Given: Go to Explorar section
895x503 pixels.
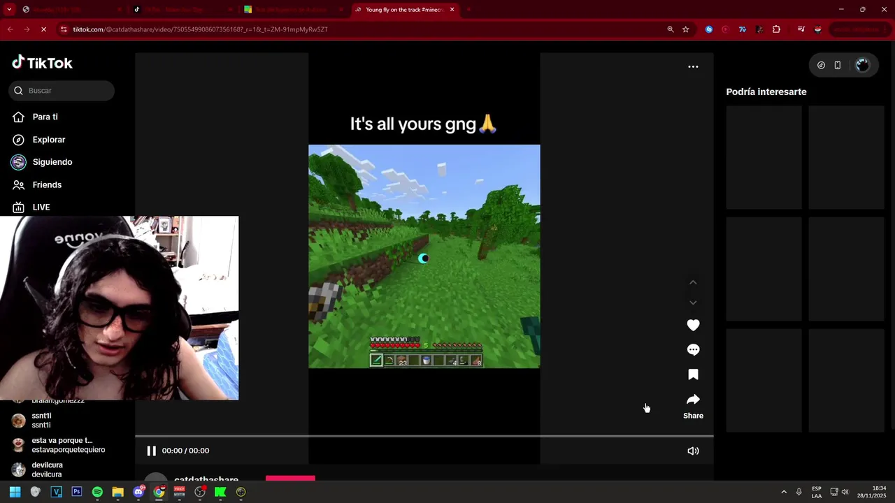Looking at the screenshot, I should (48, 140).
